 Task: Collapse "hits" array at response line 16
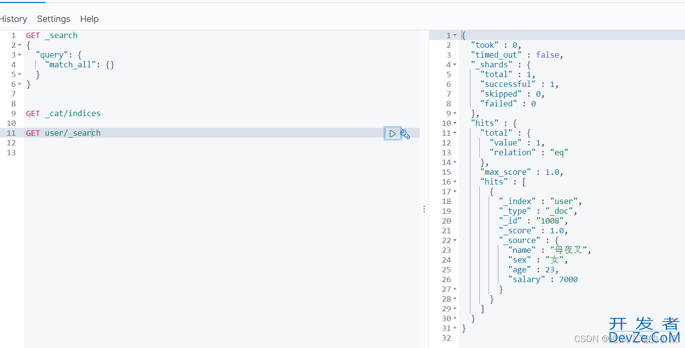[x=455, y=182]
